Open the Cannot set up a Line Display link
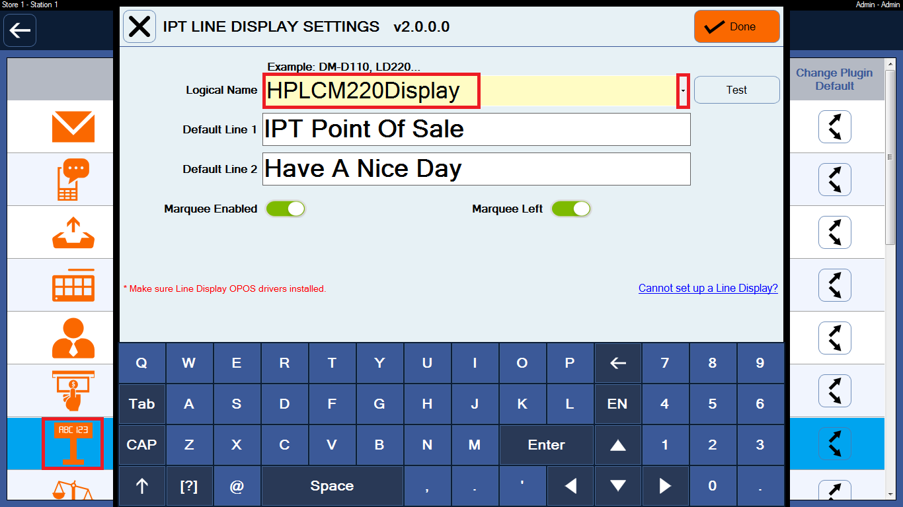Viewport: 903px width, 507px height. click(x=708, y=288)
